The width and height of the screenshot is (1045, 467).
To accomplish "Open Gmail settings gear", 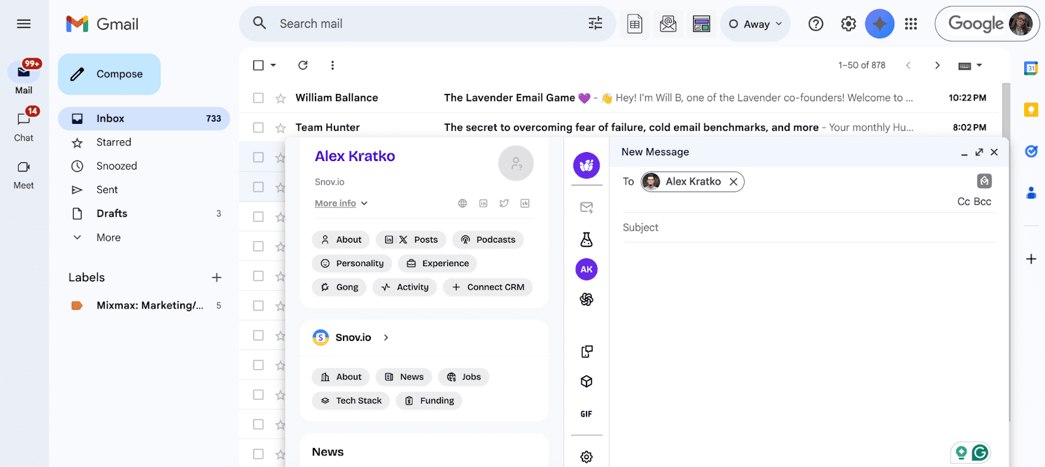I will click(848, 24).
